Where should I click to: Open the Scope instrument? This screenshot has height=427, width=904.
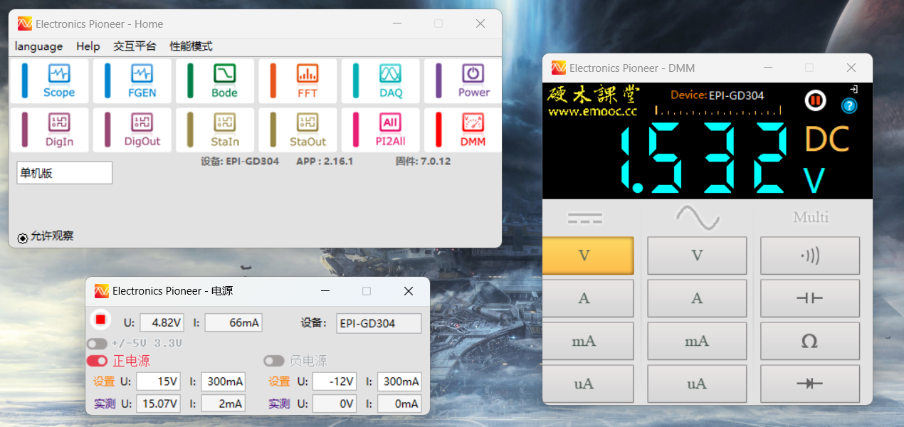click(50, 80)
